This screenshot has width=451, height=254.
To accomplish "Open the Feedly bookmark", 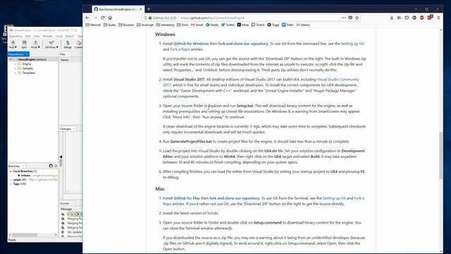I will coord(212,25).
